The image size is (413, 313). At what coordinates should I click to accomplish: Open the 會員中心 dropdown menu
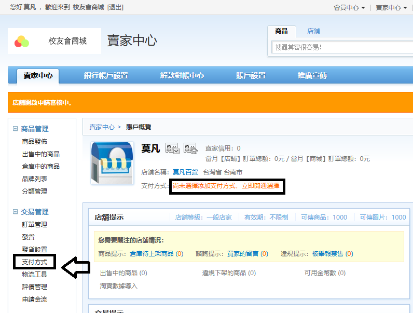point(349,8)
